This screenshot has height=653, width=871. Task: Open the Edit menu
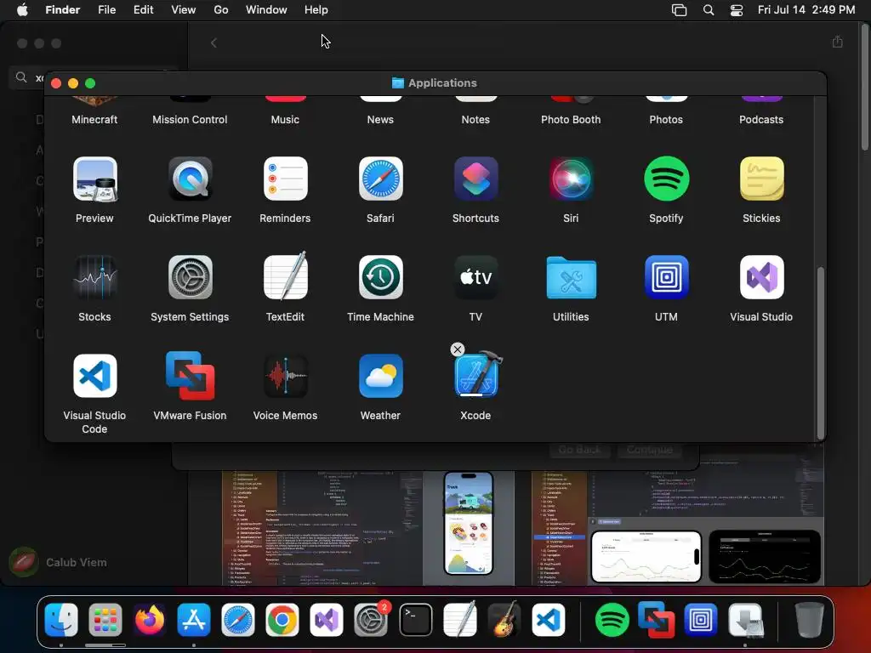[x=143, y=10]
